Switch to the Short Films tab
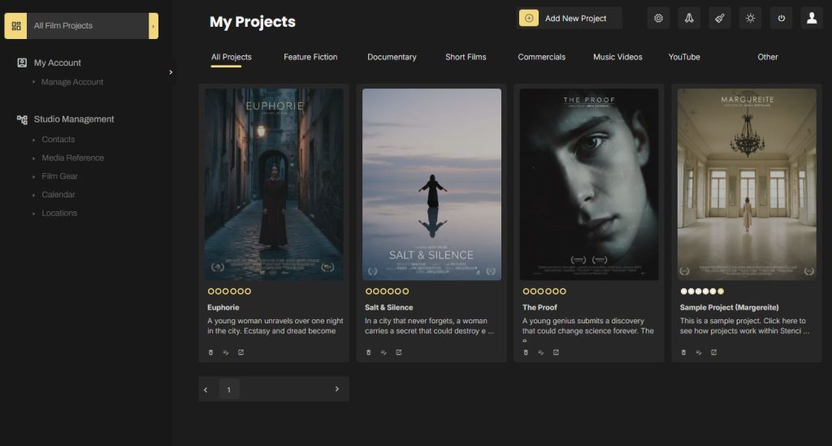Viewport: 832px width, 446px height. click(x=466, y=57)
